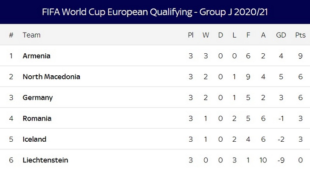Click the D column header
The image size is (310, 173).
[x=220, y=35]
